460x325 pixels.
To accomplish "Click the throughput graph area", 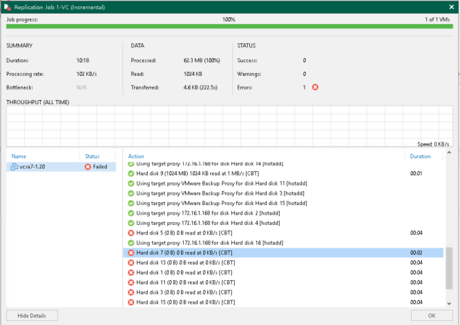I will (229, 126).
